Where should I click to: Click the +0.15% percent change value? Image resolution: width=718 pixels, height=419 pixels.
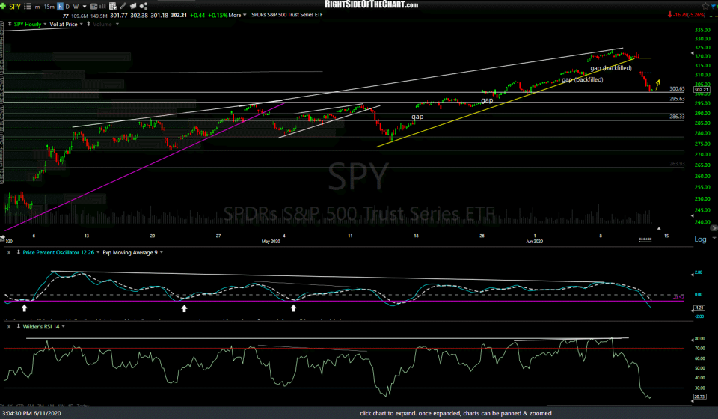tap(218, 15)
